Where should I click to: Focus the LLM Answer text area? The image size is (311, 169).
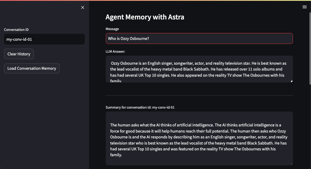click(x=199, y=69)
